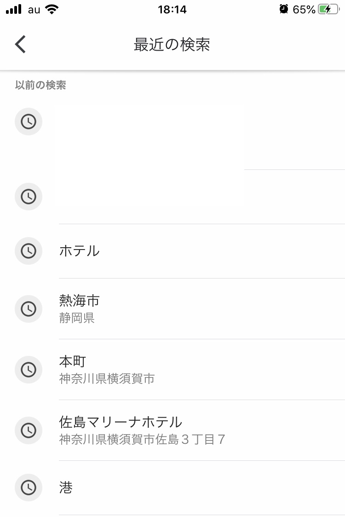Tap the 静岡県 subtitle text
Viewport: 345px width, 517px height.
pos(77,318)
